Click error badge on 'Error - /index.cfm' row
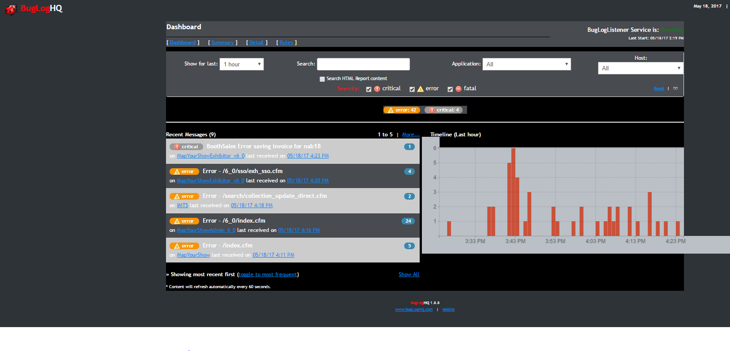Viewport: 730px width, 351px height. pos(184,246)
